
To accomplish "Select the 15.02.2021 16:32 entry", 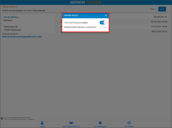I will [159, 31].
